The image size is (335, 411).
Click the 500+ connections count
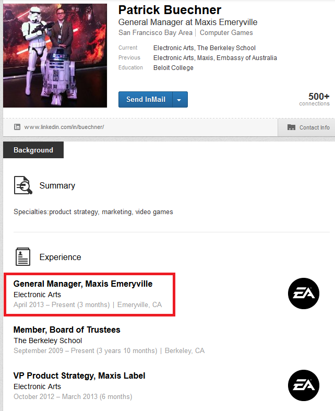(318, 97)
